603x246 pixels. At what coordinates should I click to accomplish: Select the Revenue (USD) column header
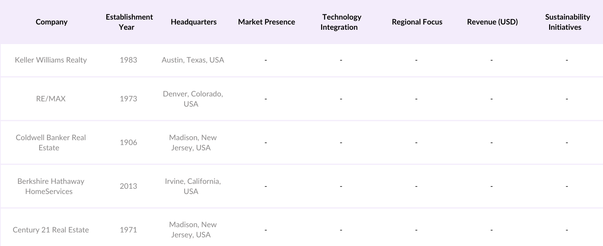pos(492,22)
